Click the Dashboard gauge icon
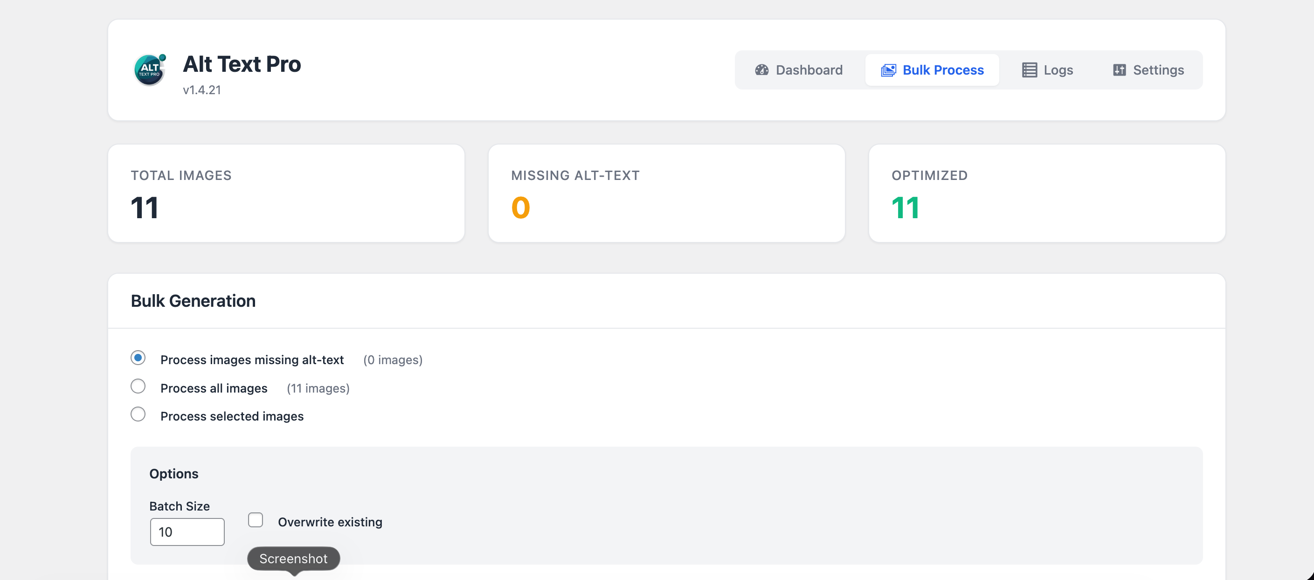 pos(761,70)
